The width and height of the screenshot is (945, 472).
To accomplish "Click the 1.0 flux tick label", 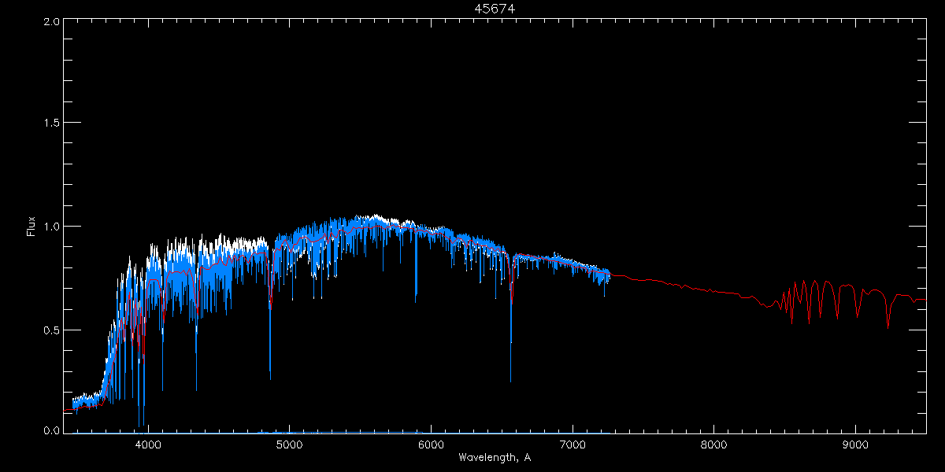I will 49,227.
